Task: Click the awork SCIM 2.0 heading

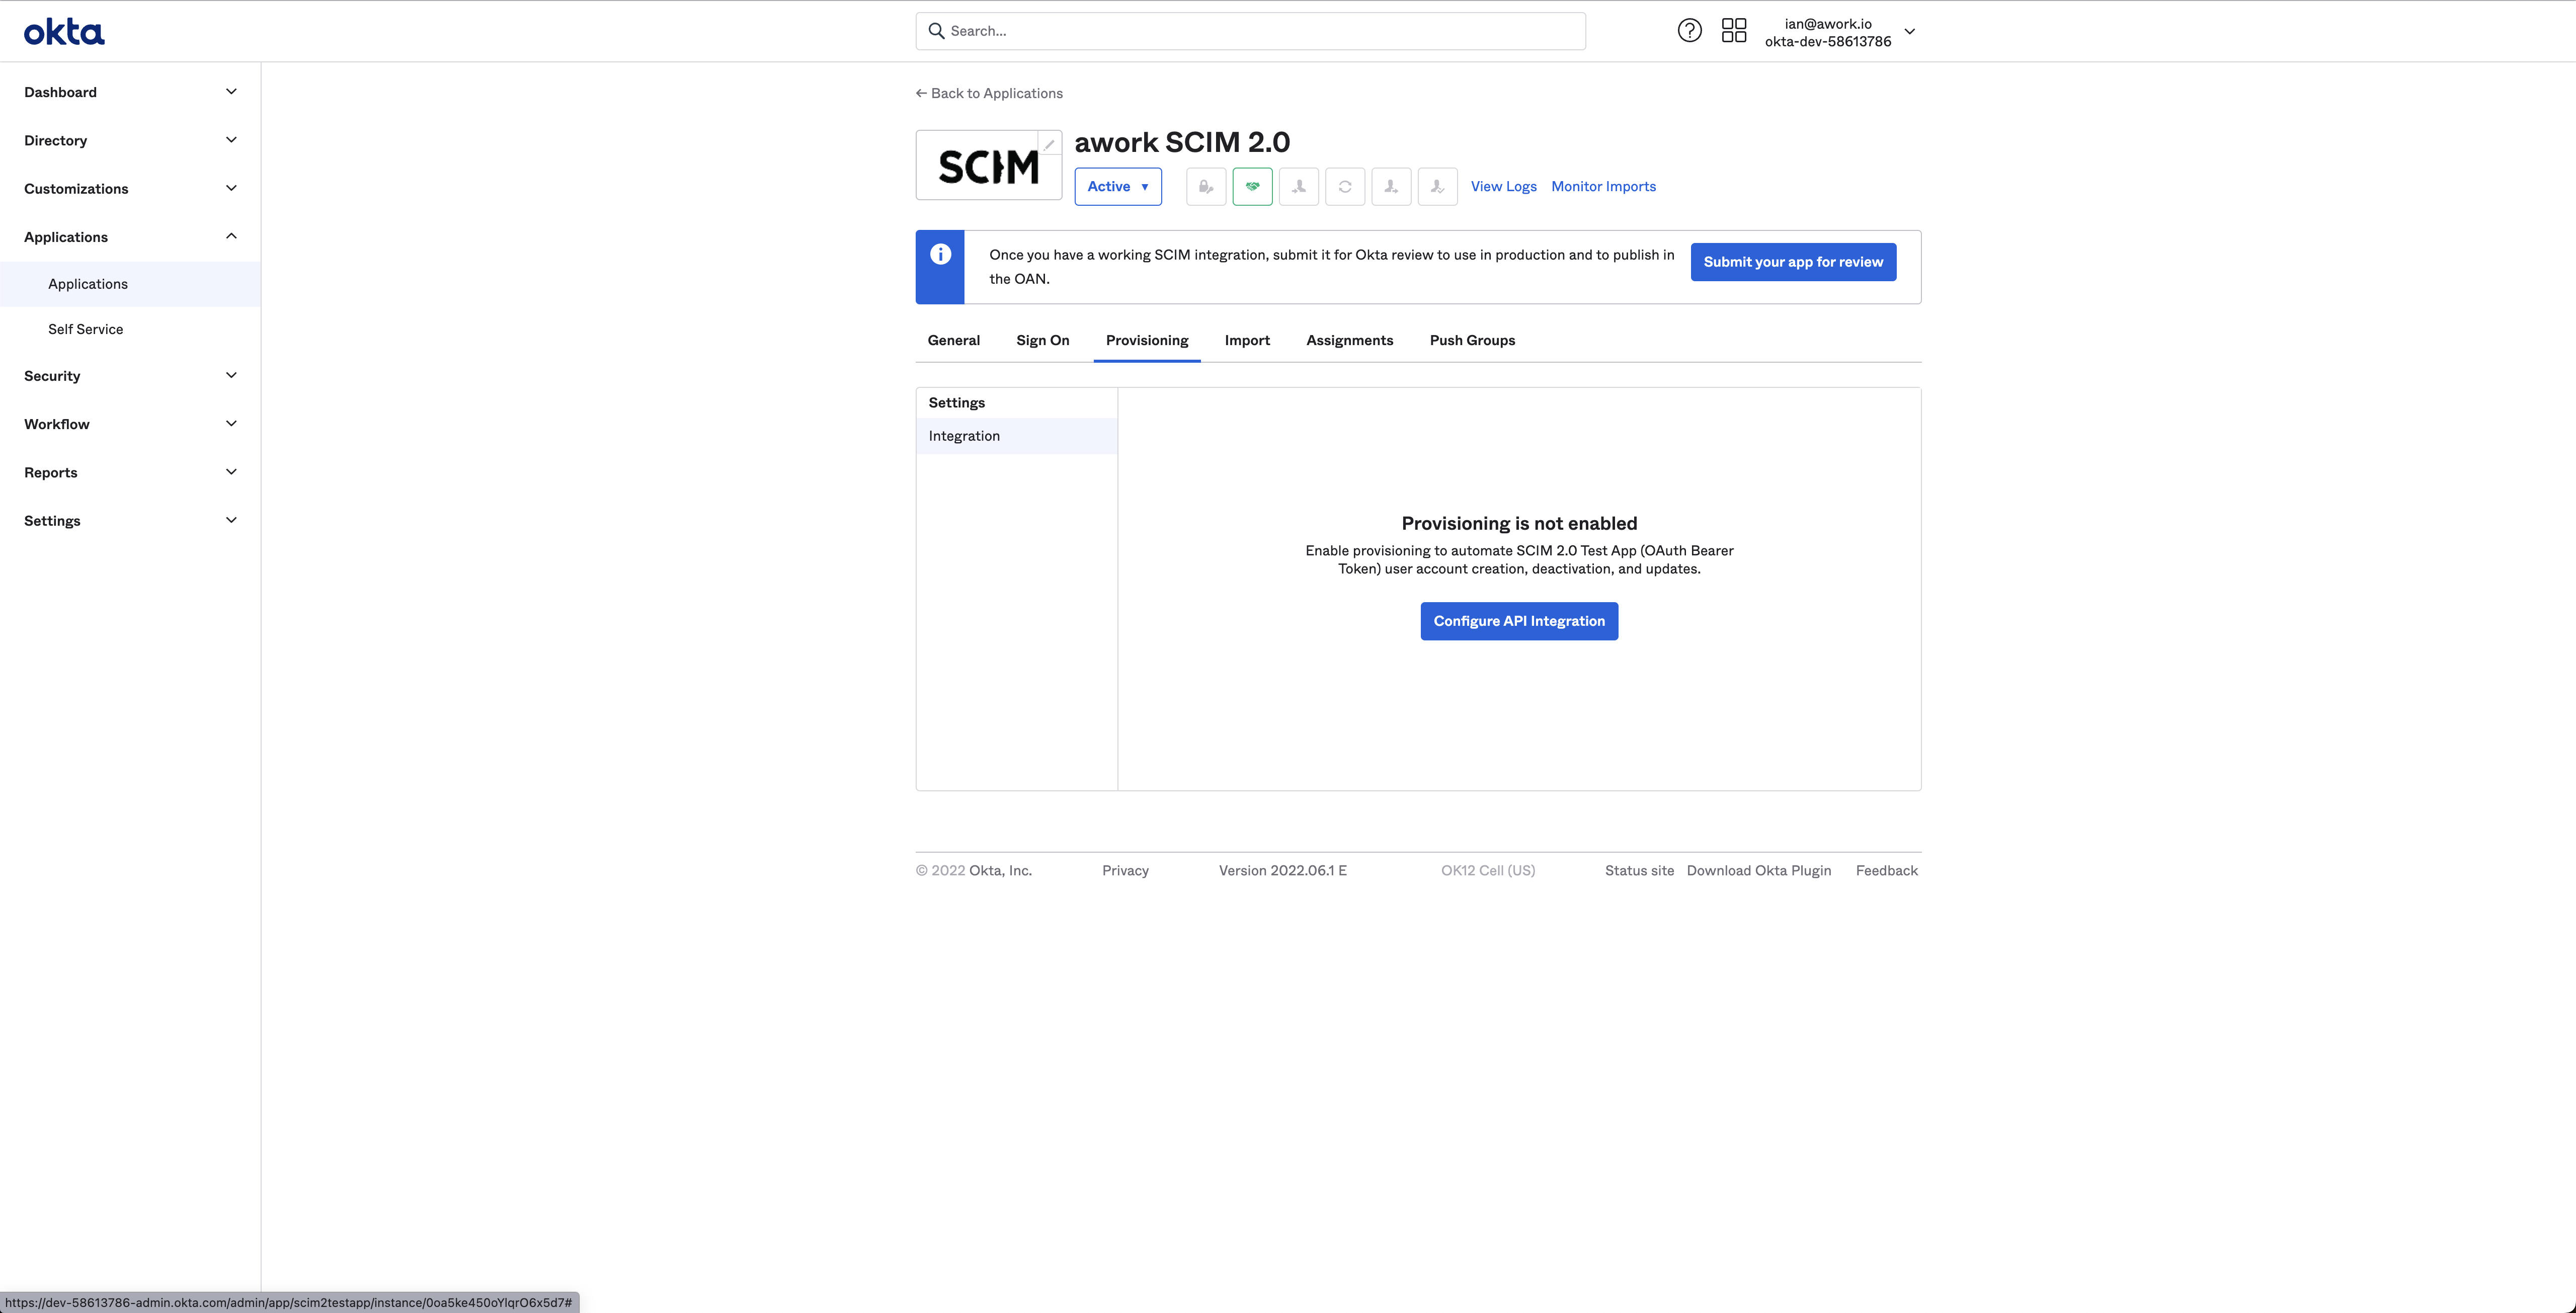Action: pos(1182,142)
